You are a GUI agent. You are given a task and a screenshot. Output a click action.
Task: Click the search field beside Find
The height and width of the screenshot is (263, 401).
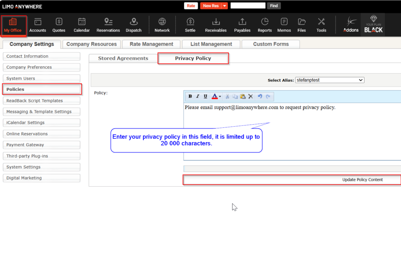(x=248, y=6)
